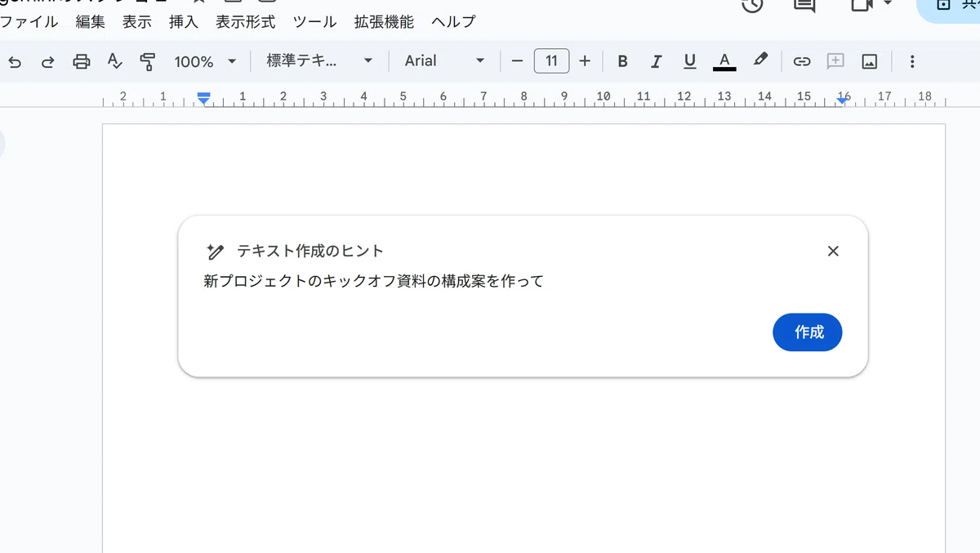This screenshot has height=553, width=980.
Task: Open the 拡張機能 menu
Action: [x=384, y=22]
